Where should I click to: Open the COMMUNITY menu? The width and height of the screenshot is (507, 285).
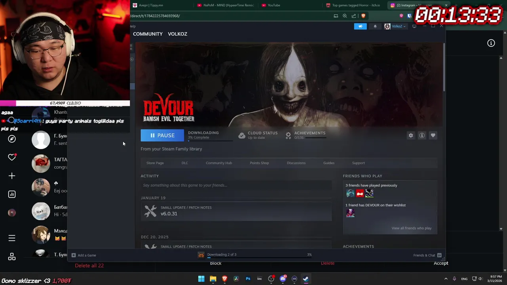tap(148, 34)
